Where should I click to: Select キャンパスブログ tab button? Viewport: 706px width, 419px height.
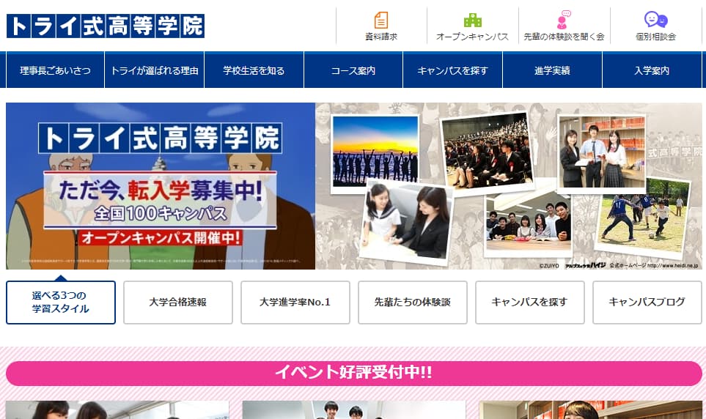(x=647, y=302)
